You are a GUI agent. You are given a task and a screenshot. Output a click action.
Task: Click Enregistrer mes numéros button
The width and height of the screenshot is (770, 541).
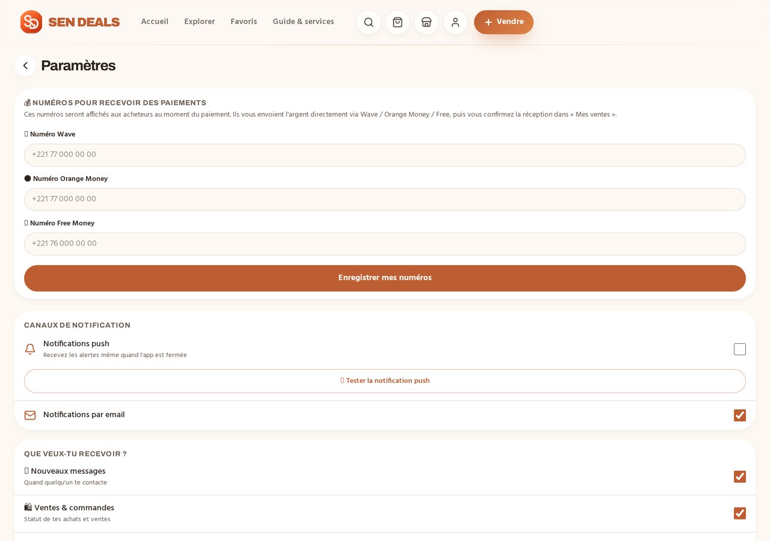[x=385, y=278]
